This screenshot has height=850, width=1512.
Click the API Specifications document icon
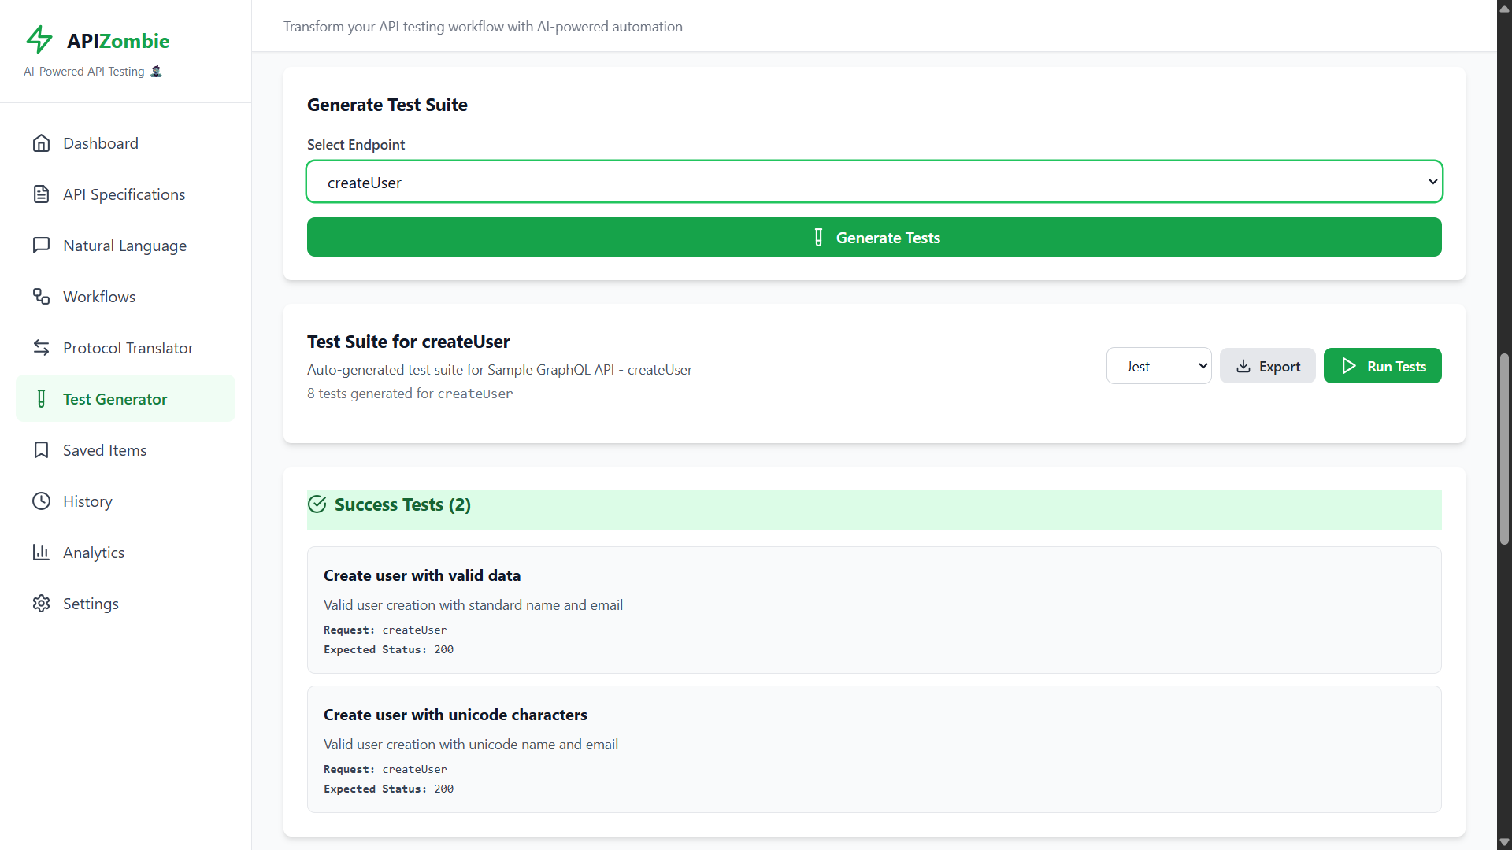coord(41,194)
